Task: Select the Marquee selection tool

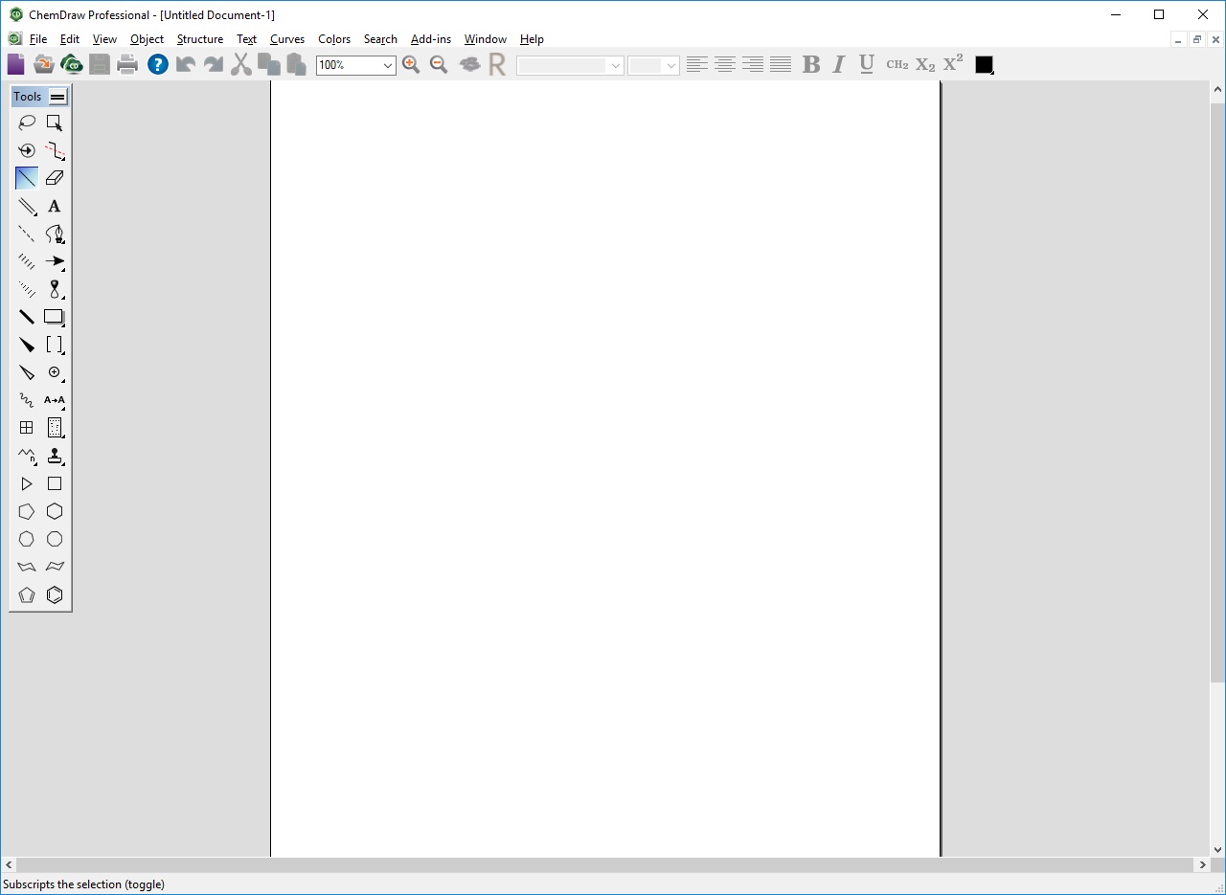Action: pyautogui.click(x=55, y=123)
